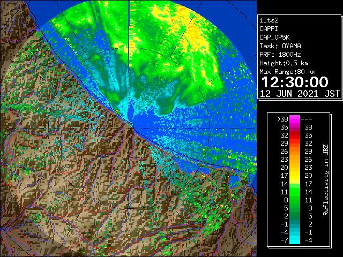Click the magenta >38 dBZ legend color

(x=295, y=119)
